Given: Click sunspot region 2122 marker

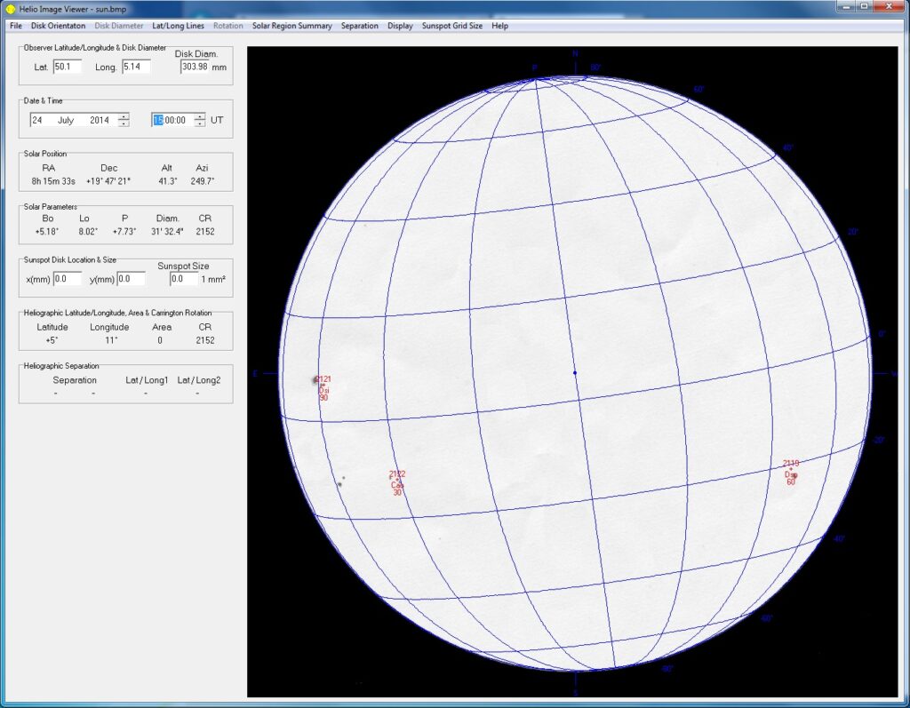Looking at the screenshot, I should [397, 479].
